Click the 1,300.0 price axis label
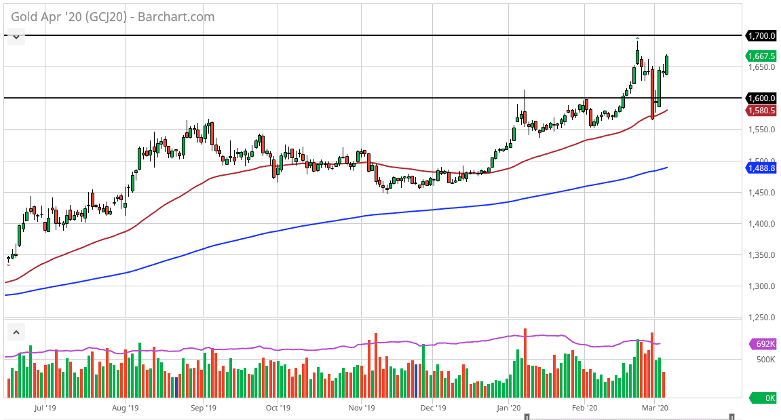Image resolution: width=781 pixels, height=420 pixels. [x=761, y=286]
